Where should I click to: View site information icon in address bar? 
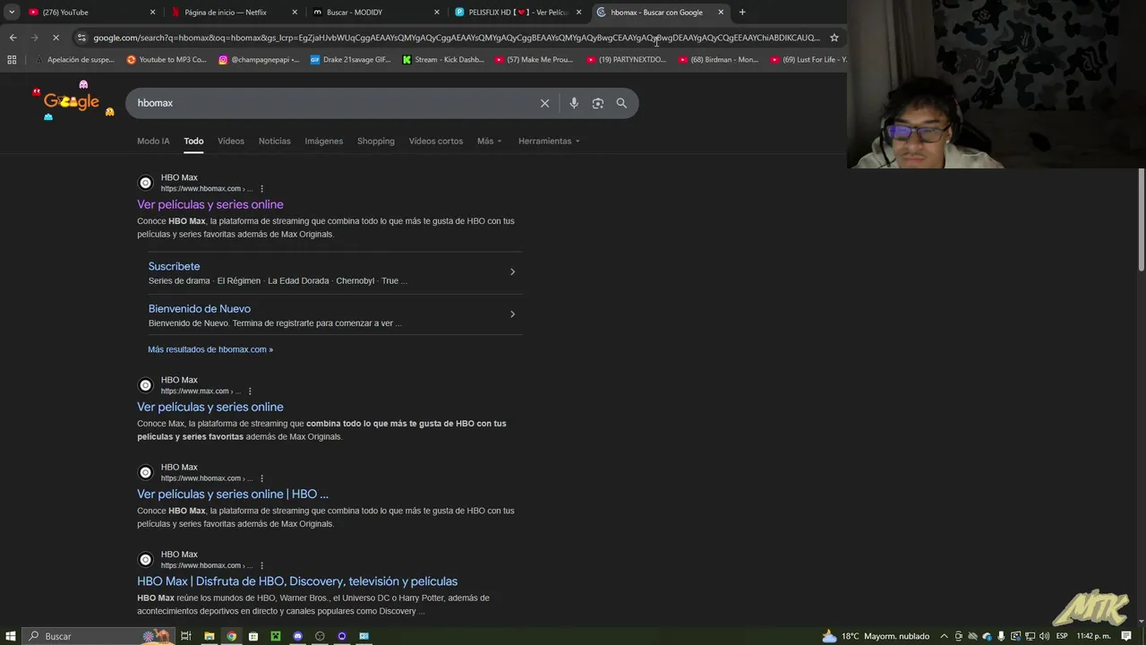pyautogui.click(x=81, y=38)
